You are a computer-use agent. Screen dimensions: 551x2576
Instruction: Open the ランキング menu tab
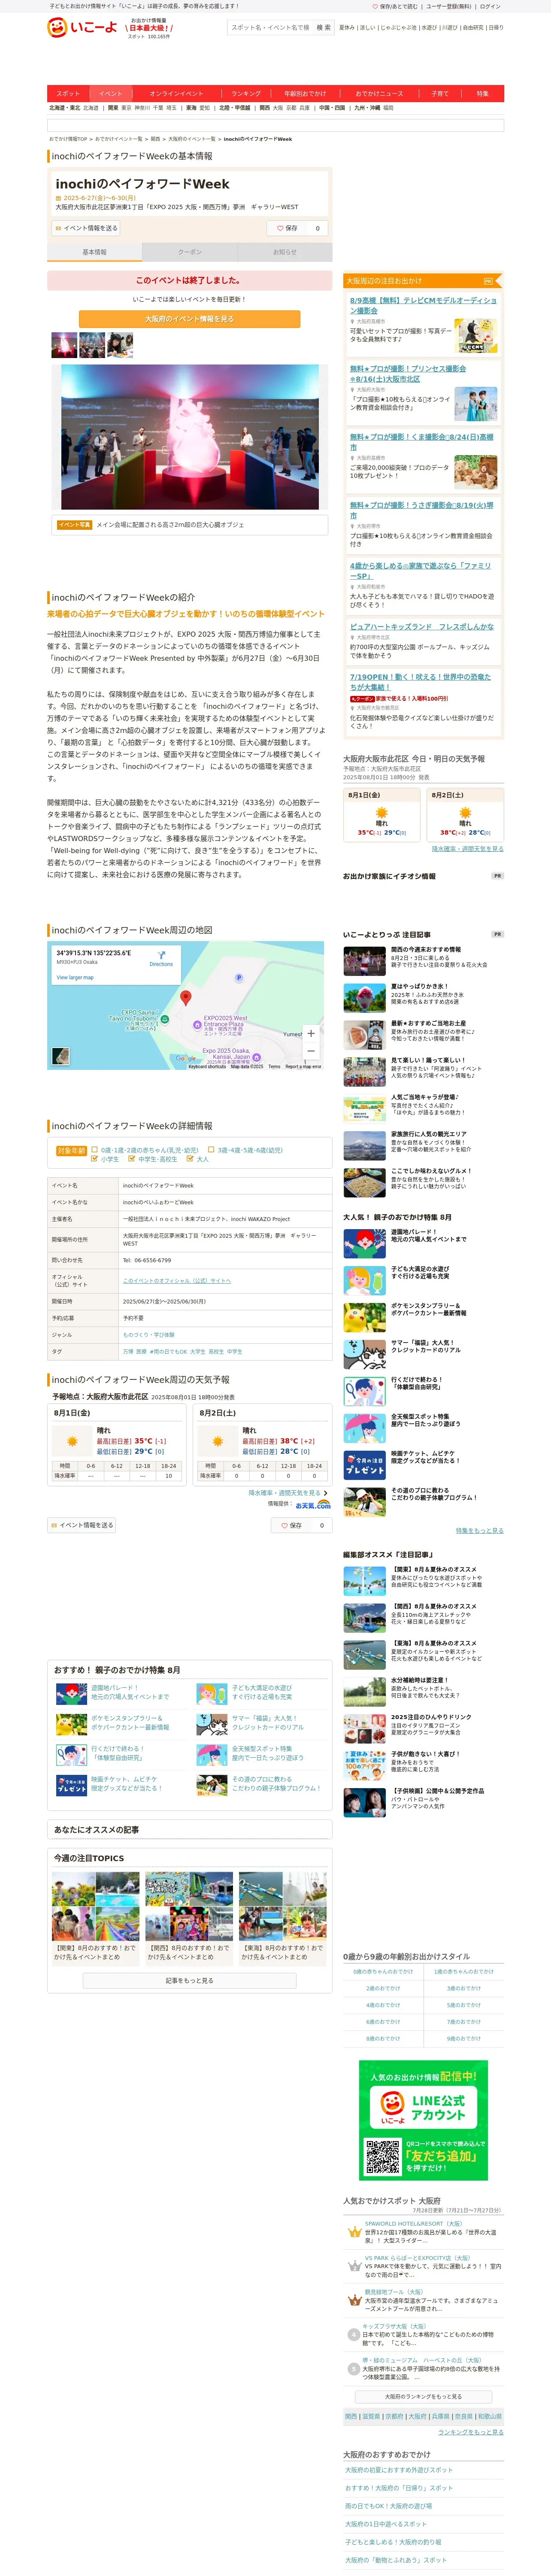pyautogui.click(x=246, y=93)
